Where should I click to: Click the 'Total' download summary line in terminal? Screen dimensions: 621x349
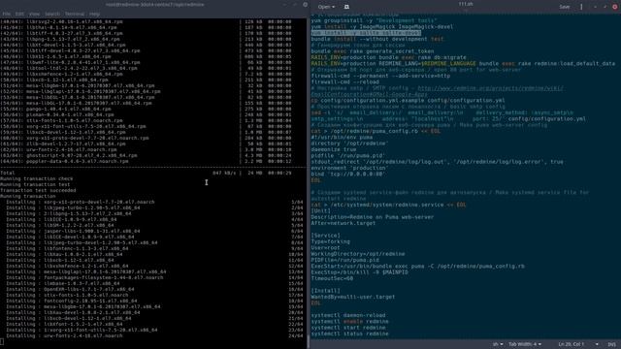pos(146,173)
